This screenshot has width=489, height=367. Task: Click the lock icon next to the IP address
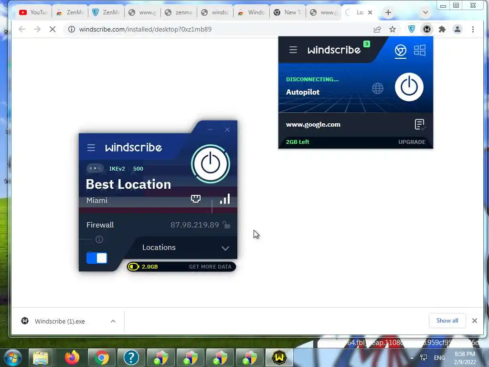[226, 225]
